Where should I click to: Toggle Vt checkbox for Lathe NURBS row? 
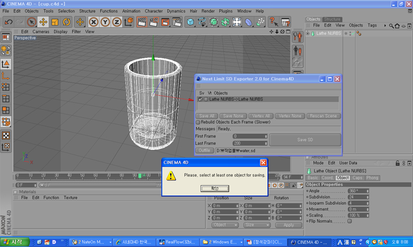tap(206, 99)
